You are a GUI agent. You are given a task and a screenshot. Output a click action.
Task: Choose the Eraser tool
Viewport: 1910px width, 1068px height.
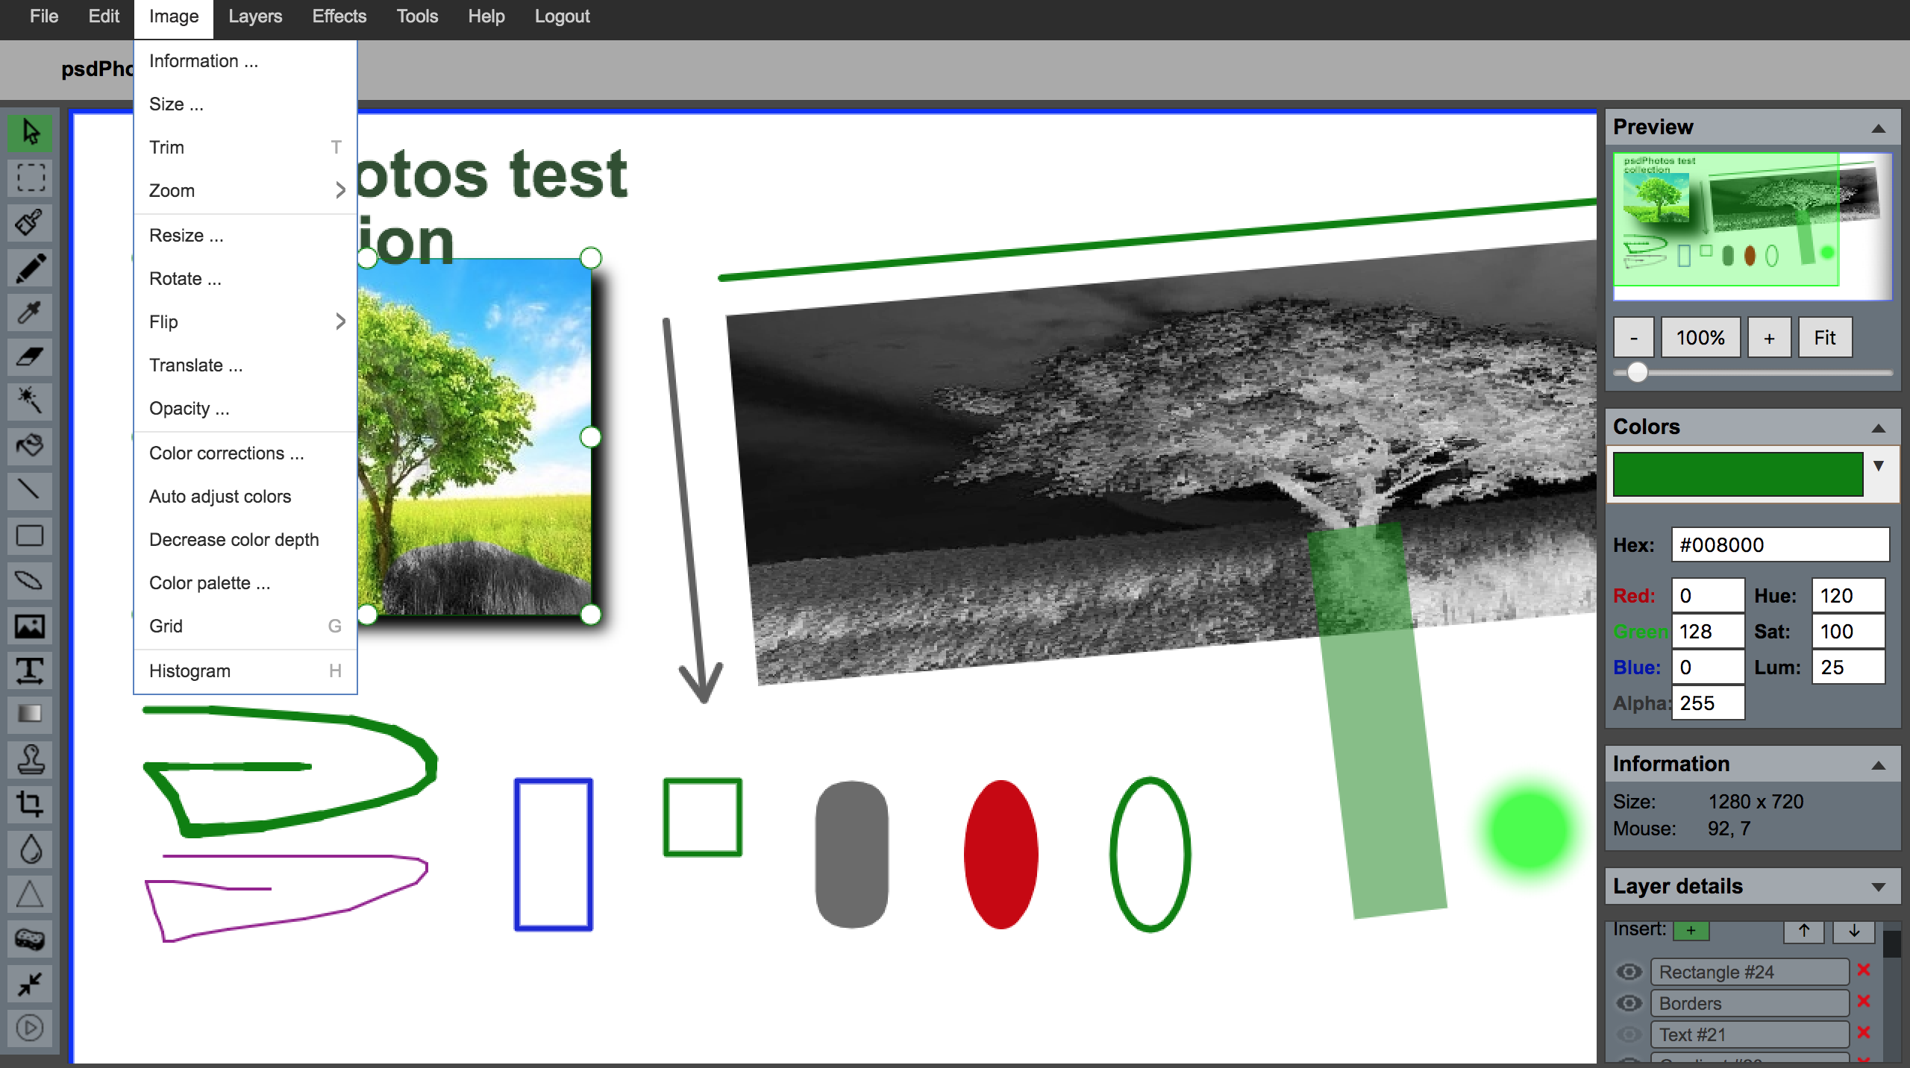tap(30, 356)
